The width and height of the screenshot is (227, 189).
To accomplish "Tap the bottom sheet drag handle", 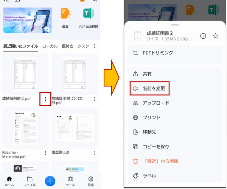I will (175, 25).
